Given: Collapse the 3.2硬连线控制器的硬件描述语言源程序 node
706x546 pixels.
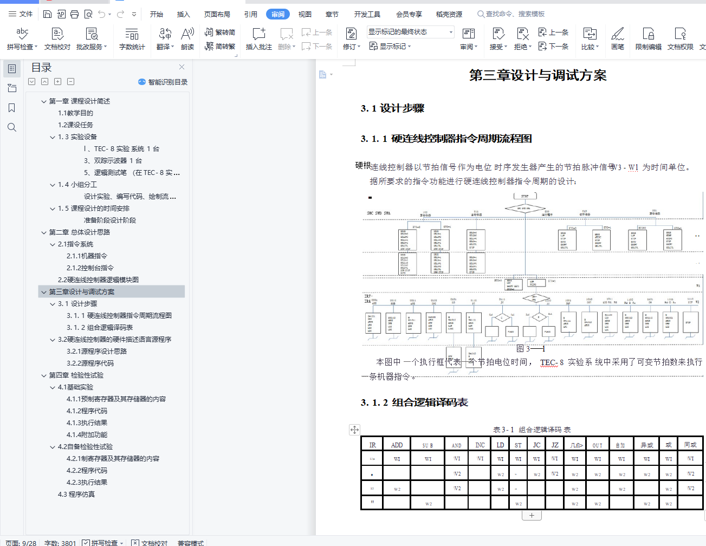Looking at the screenshot, I should 53,340.
